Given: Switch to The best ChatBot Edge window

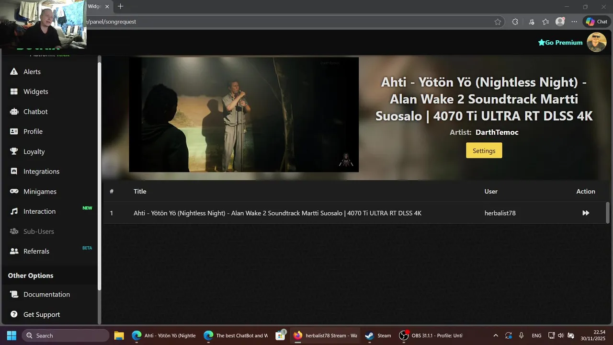Looking at the screenshot, I should pyautogui.click(x=236, y=335).
